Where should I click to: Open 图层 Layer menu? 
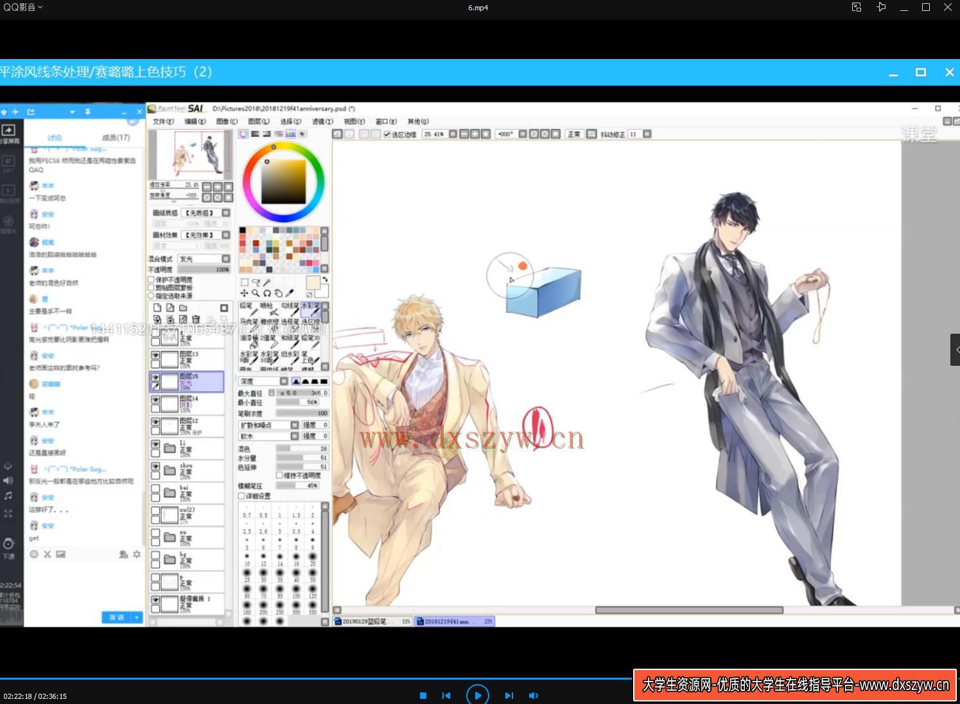pos(259,121)
